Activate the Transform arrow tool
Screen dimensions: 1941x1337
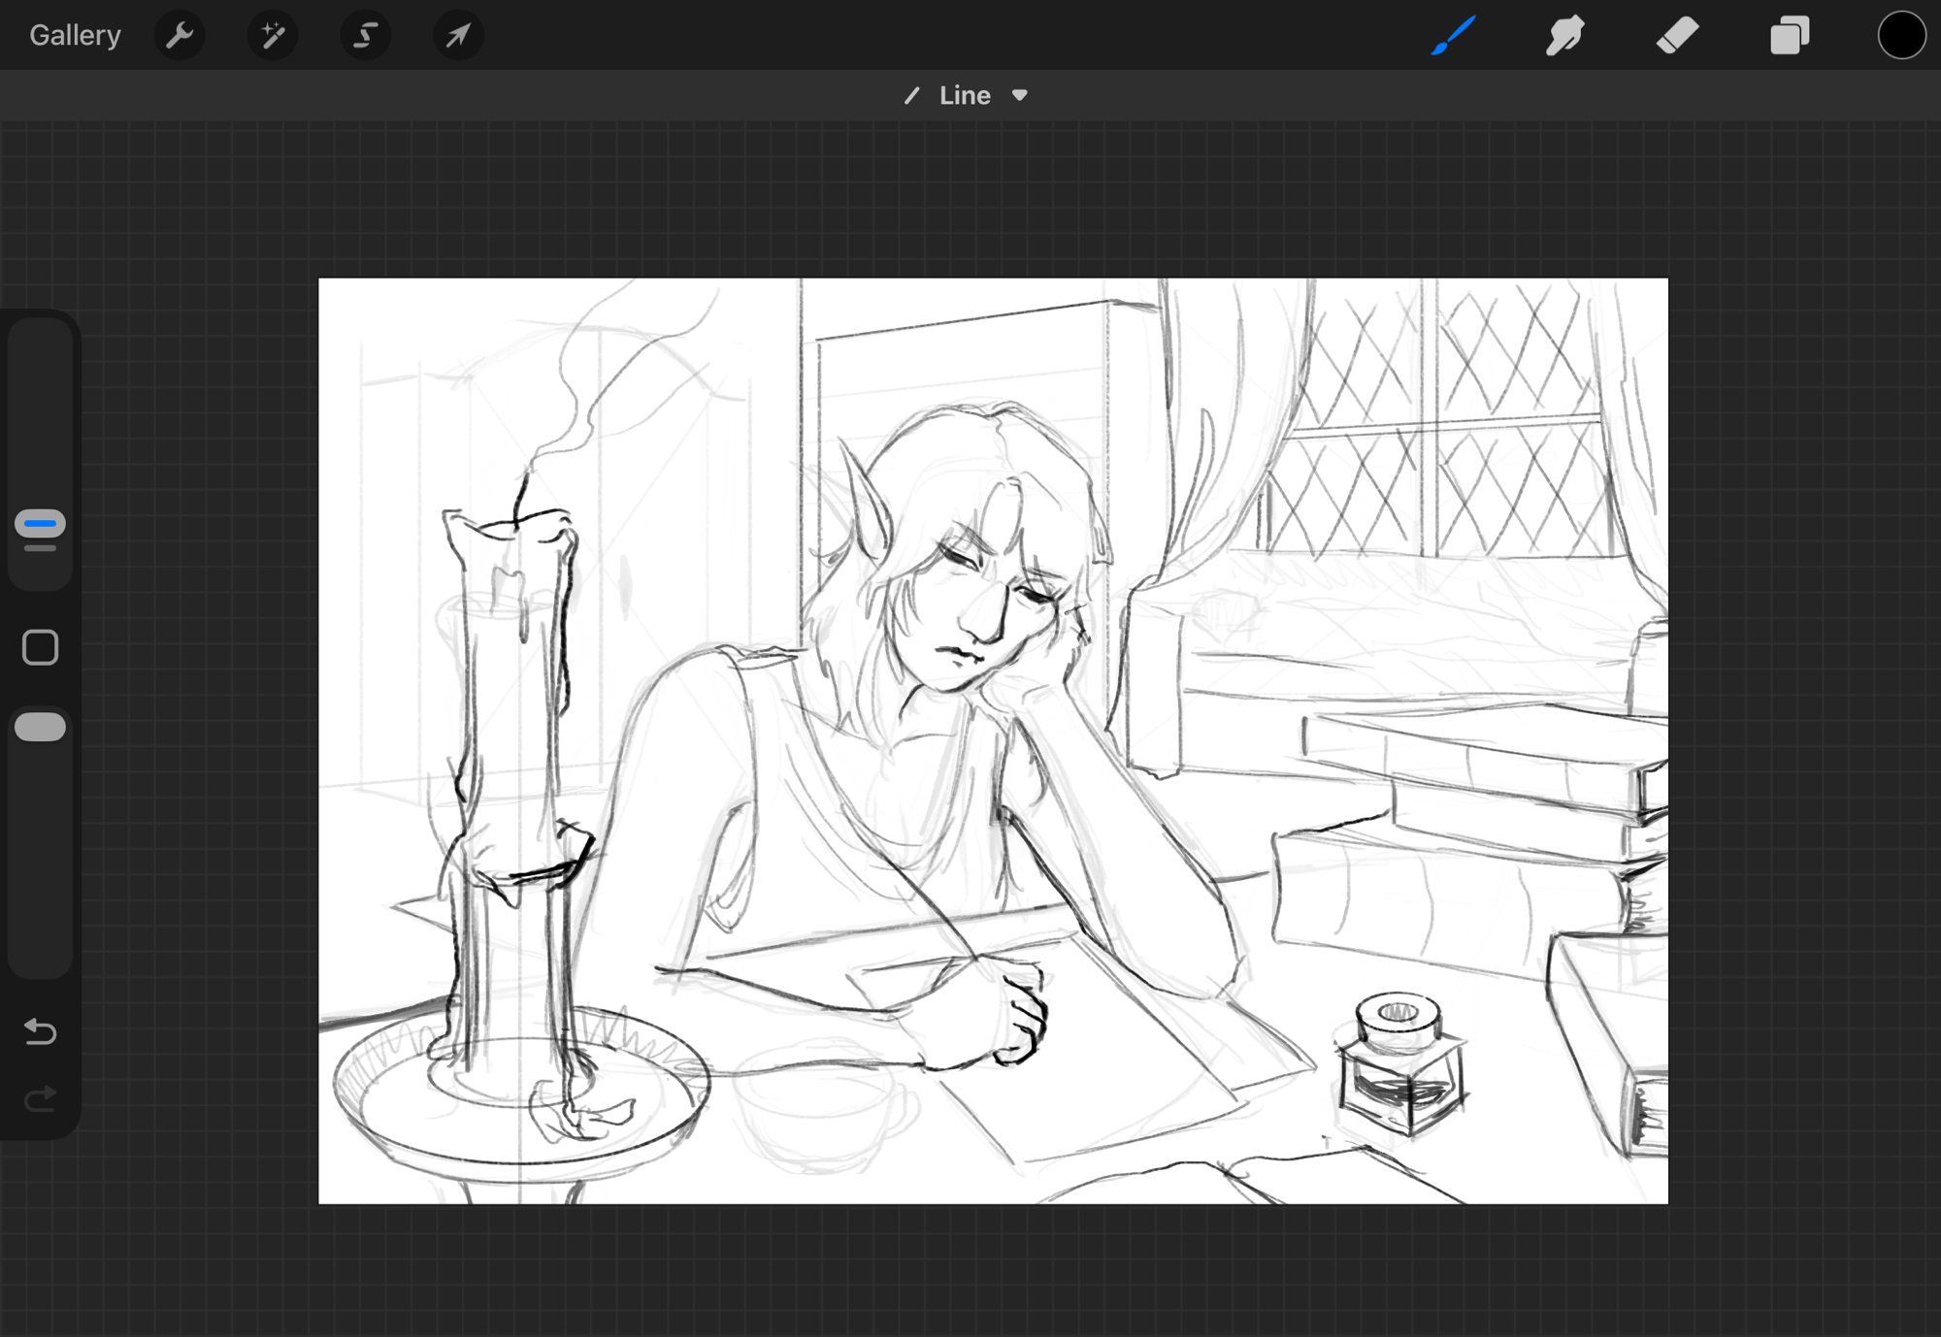pos(458,36)
